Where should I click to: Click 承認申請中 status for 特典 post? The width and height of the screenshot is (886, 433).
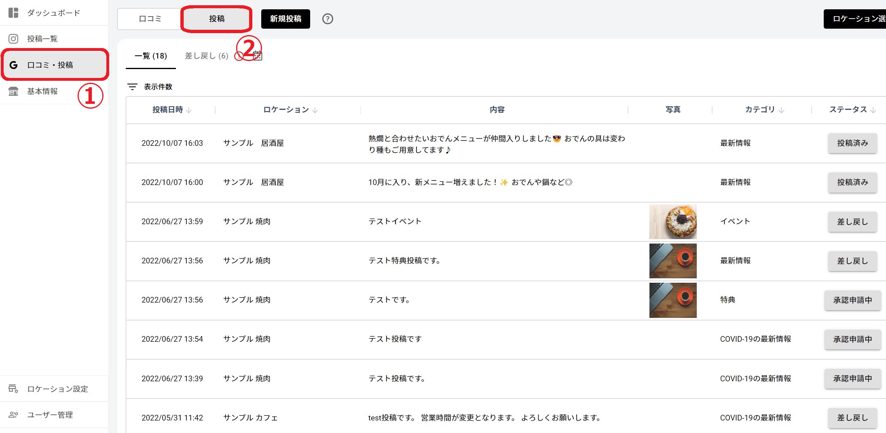point(852,300)
